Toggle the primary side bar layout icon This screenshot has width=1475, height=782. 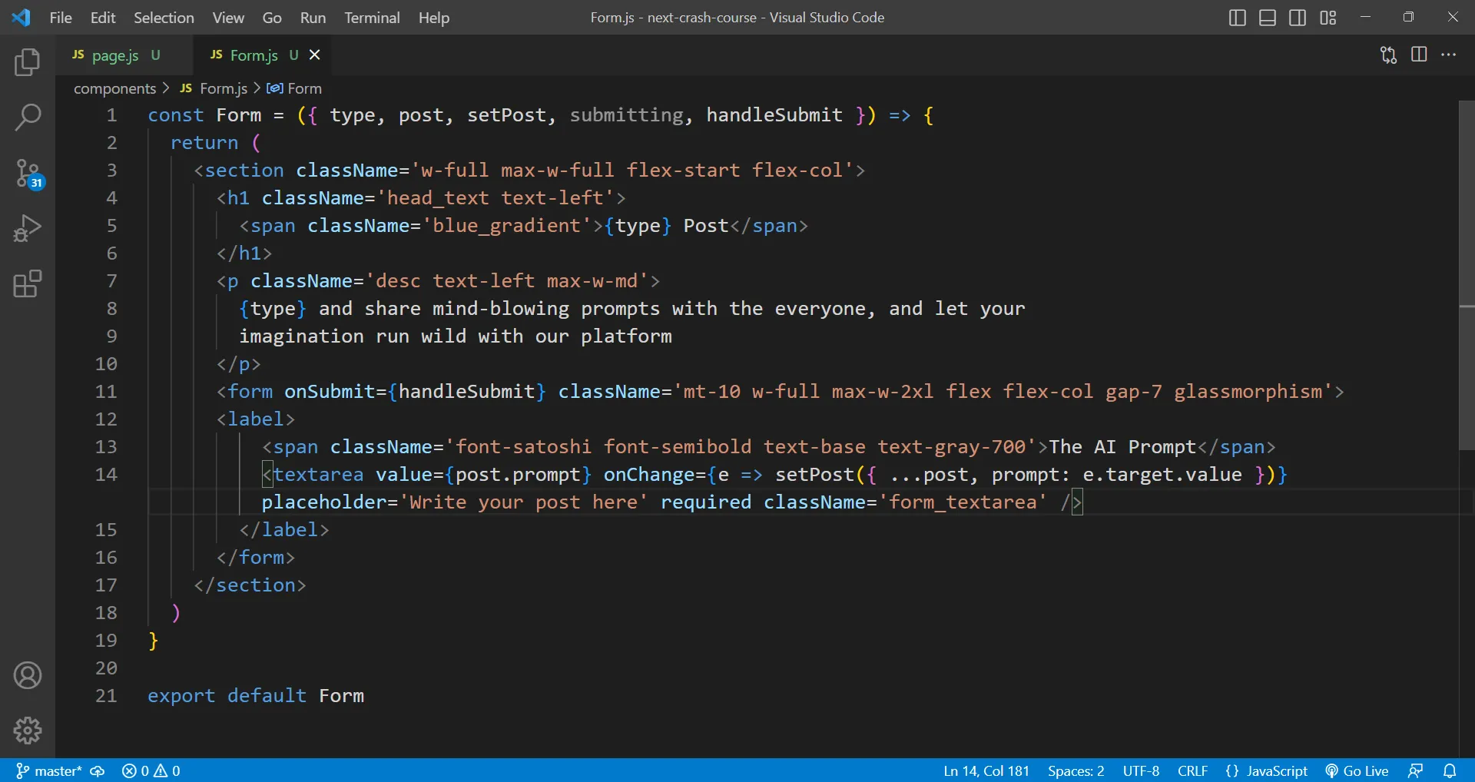(x=1237, y=18)
